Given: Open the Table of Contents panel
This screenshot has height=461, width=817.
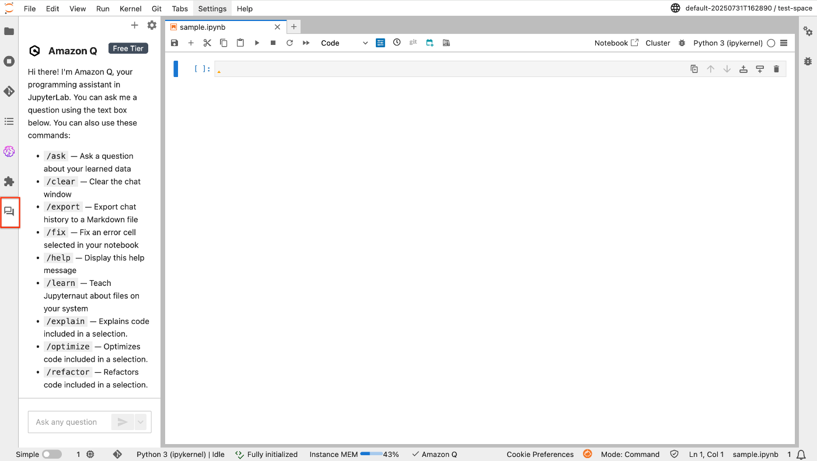Looking at the screenshot, I should pyautogui.click(x=9, y=121).
